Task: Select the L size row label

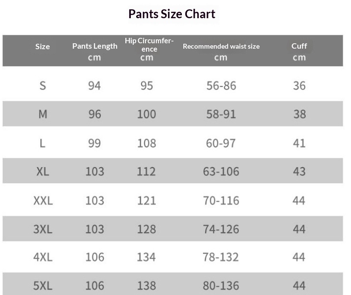Action: (x=43, y=143)
